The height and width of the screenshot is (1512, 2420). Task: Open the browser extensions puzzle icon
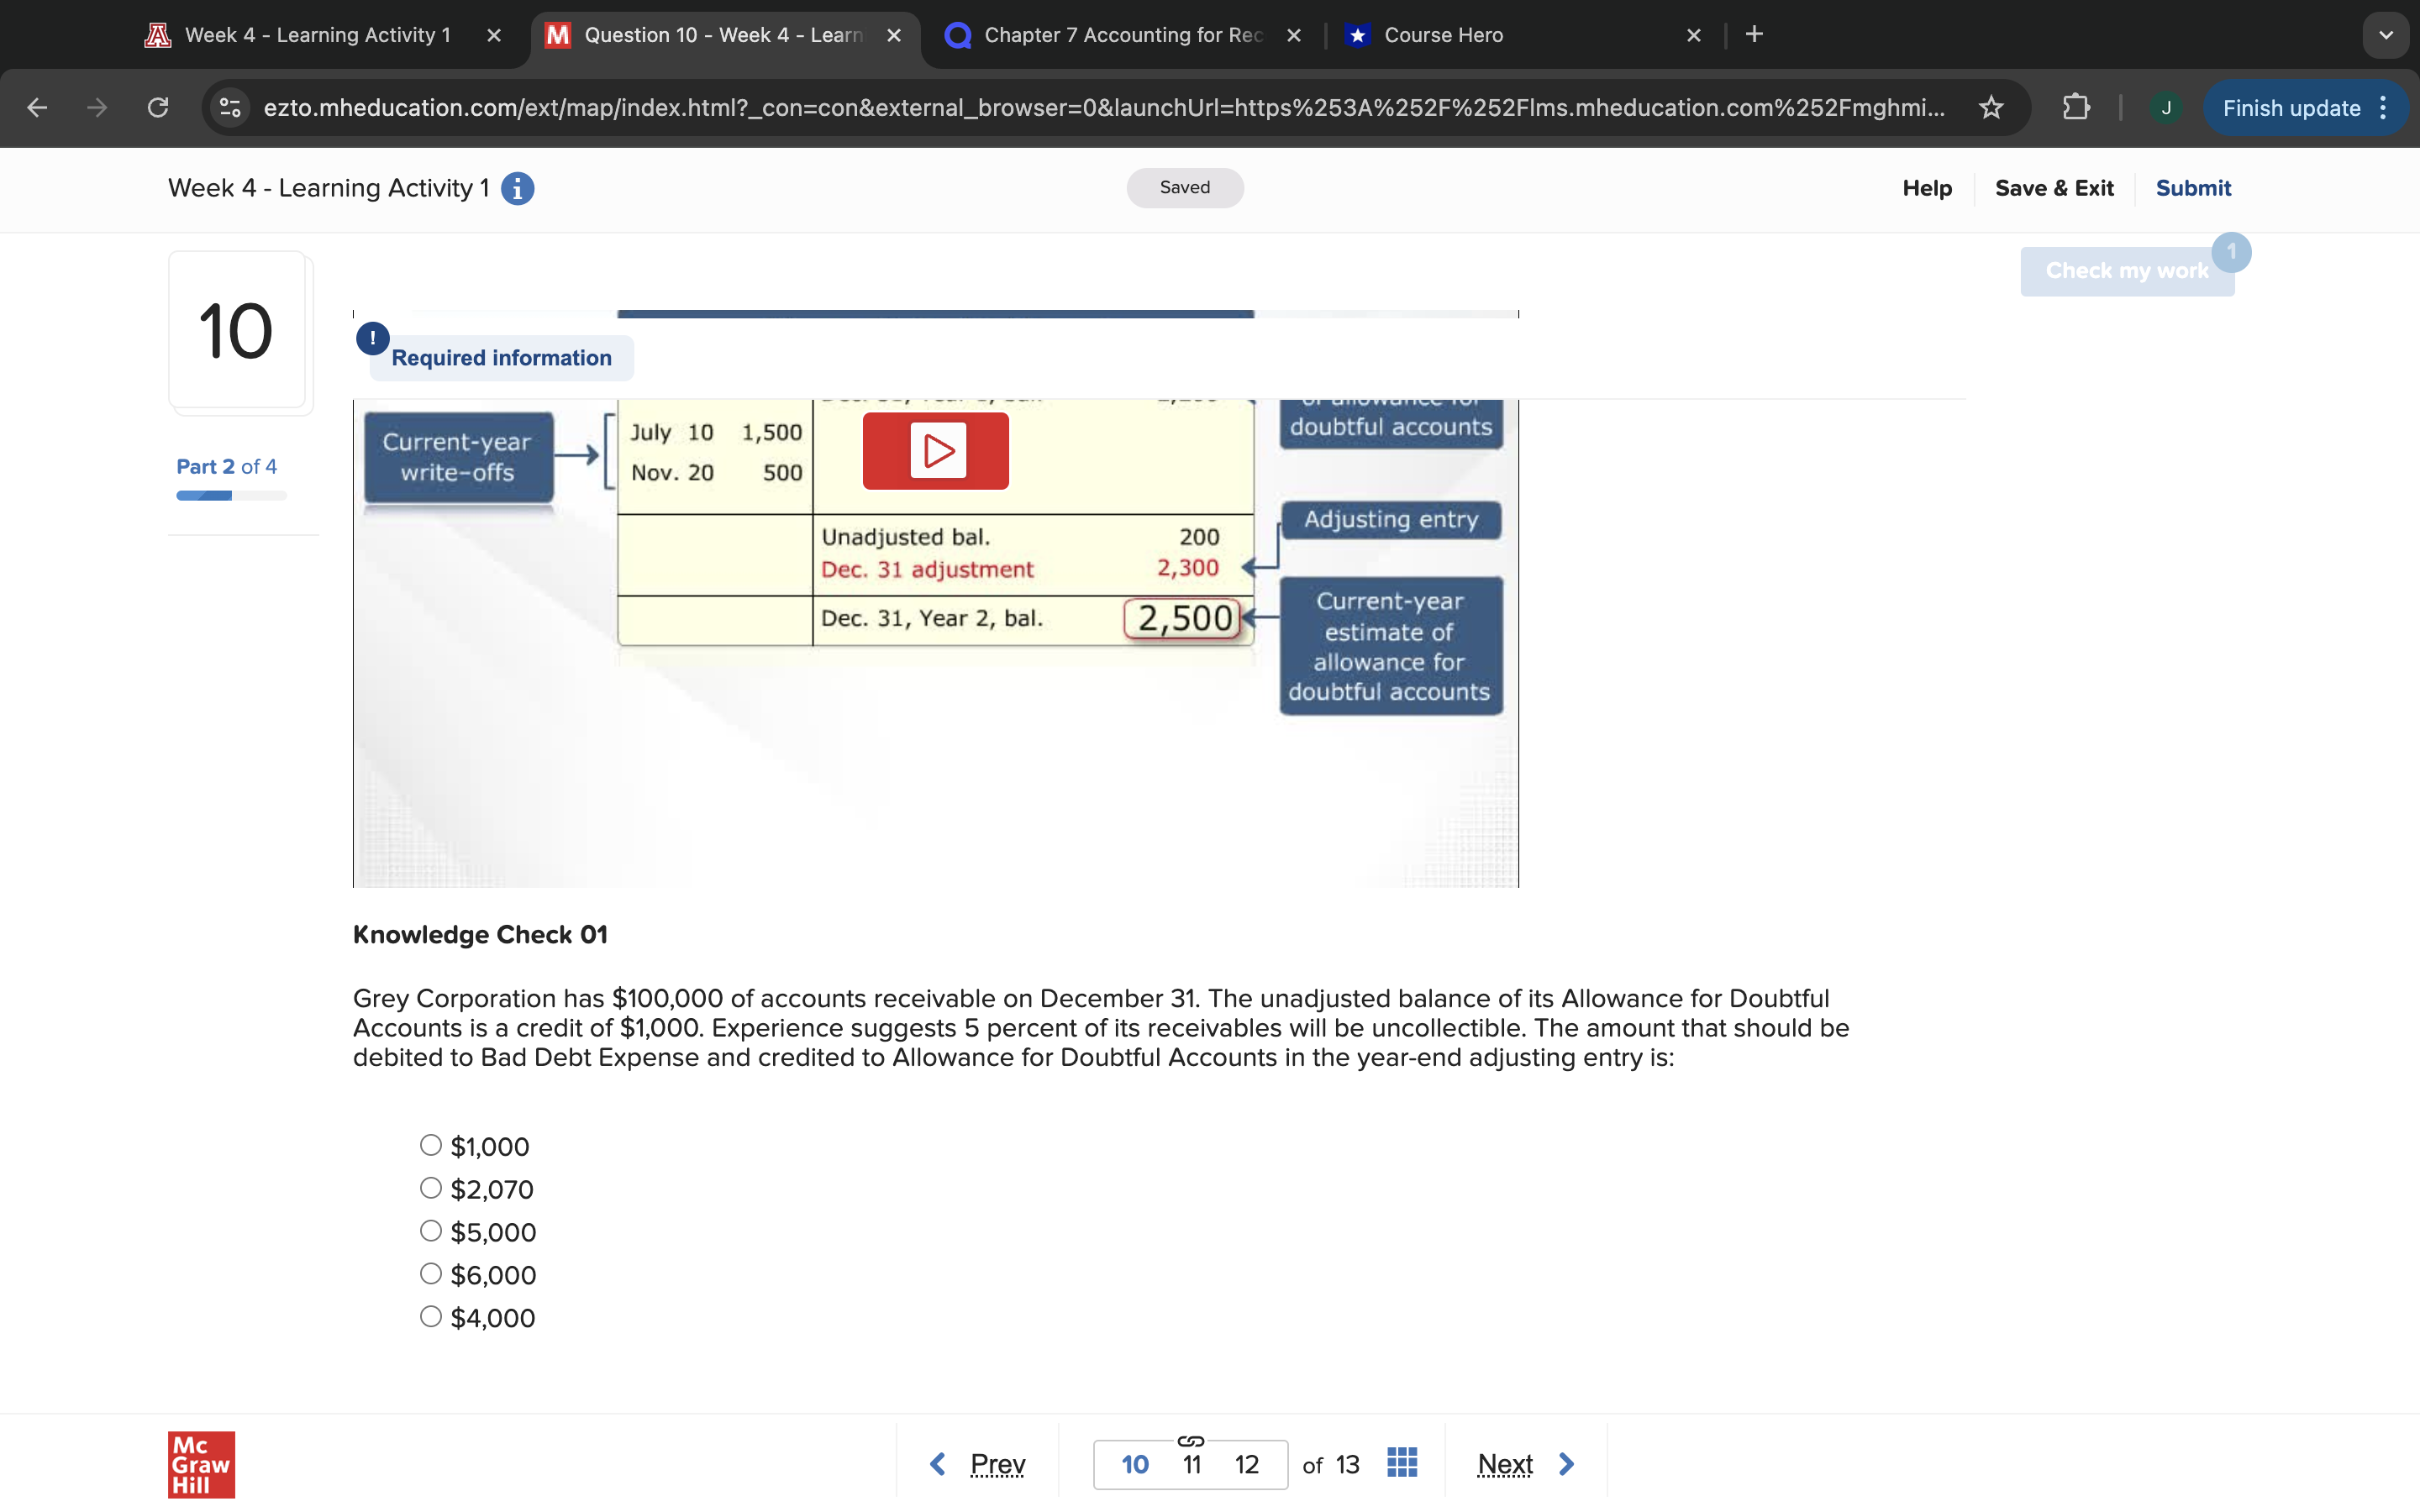[x=2076, y=107]
